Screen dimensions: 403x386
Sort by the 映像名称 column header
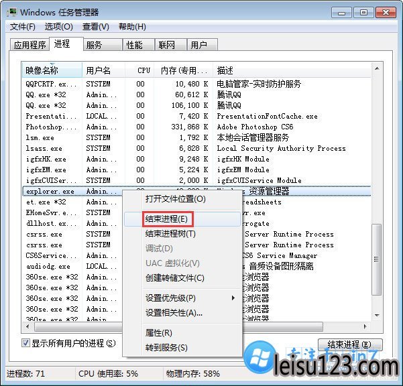point(52,70)
